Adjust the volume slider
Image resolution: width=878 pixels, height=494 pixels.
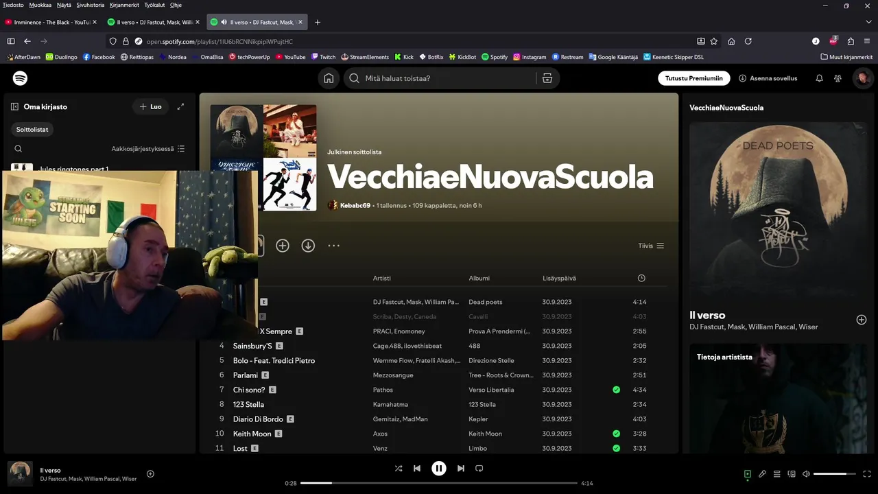click(834, 473)
